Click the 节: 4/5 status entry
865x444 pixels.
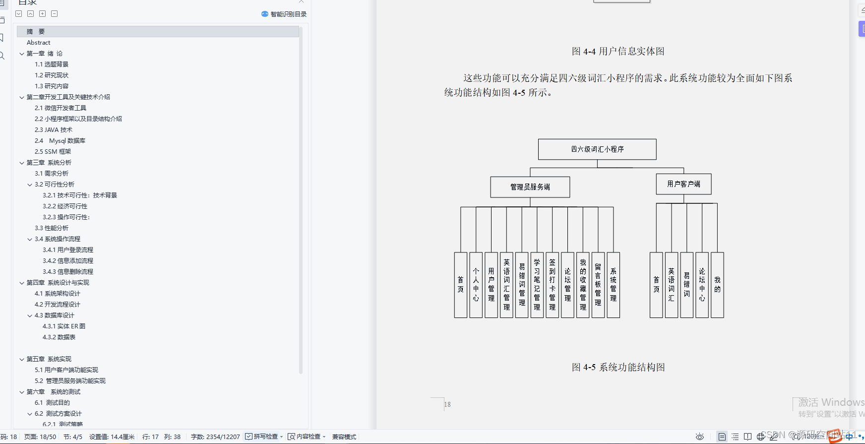pyautogui.click(x=73, y=437)
